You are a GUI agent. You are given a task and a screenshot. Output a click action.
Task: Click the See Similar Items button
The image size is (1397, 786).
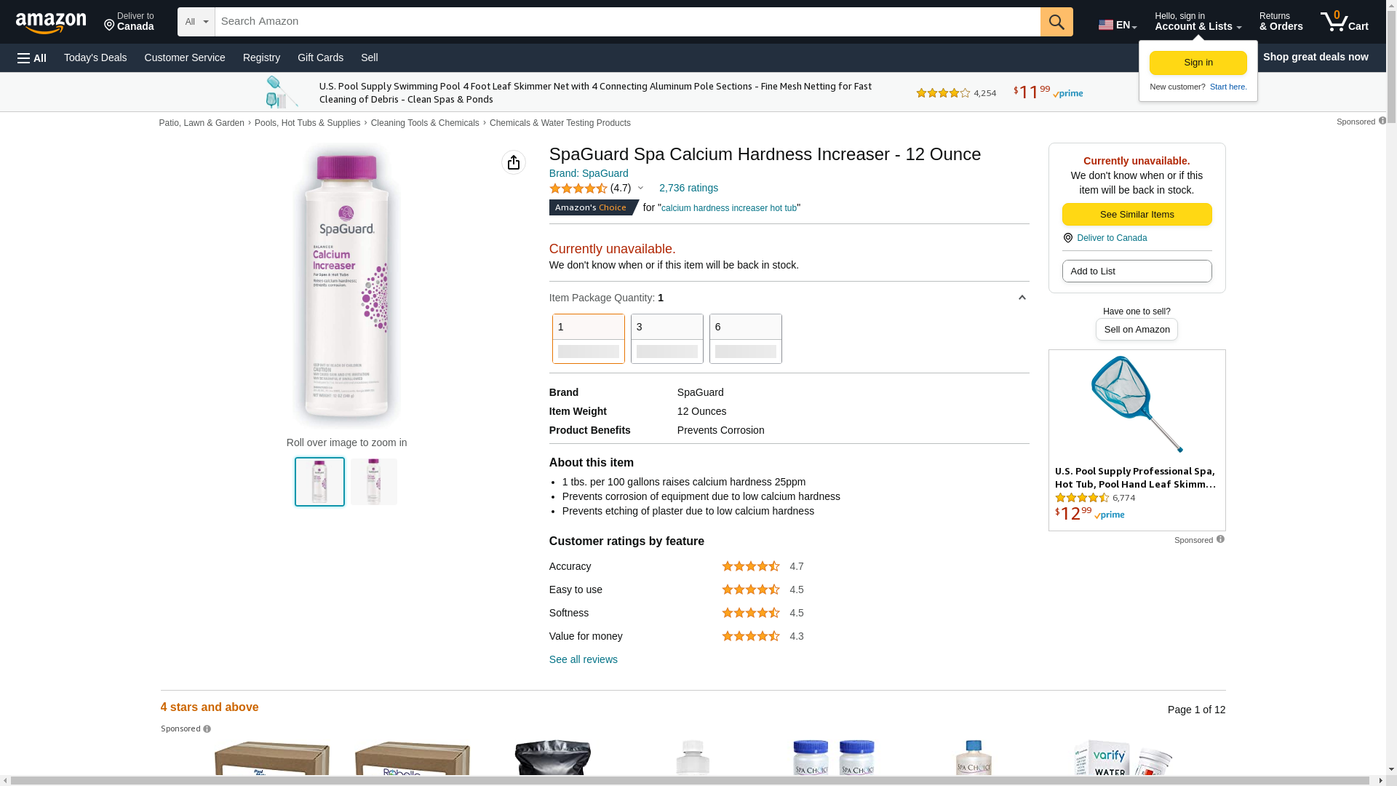click(x=1137, y=215)
